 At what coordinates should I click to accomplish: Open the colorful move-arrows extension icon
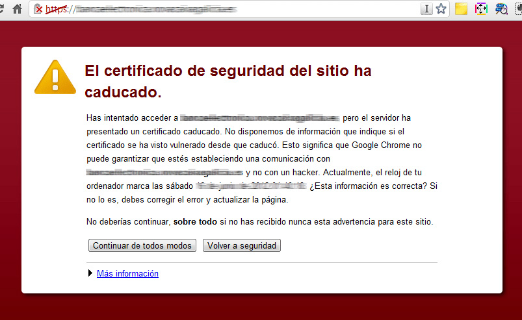(481, 9)
